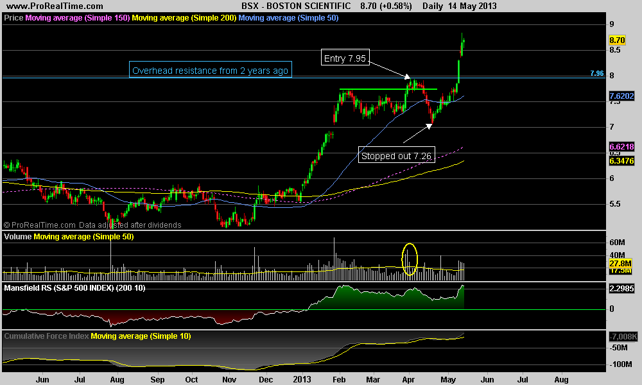Click the Dec label on time axis
Screen dimensions: 642x385
point(266,380)
